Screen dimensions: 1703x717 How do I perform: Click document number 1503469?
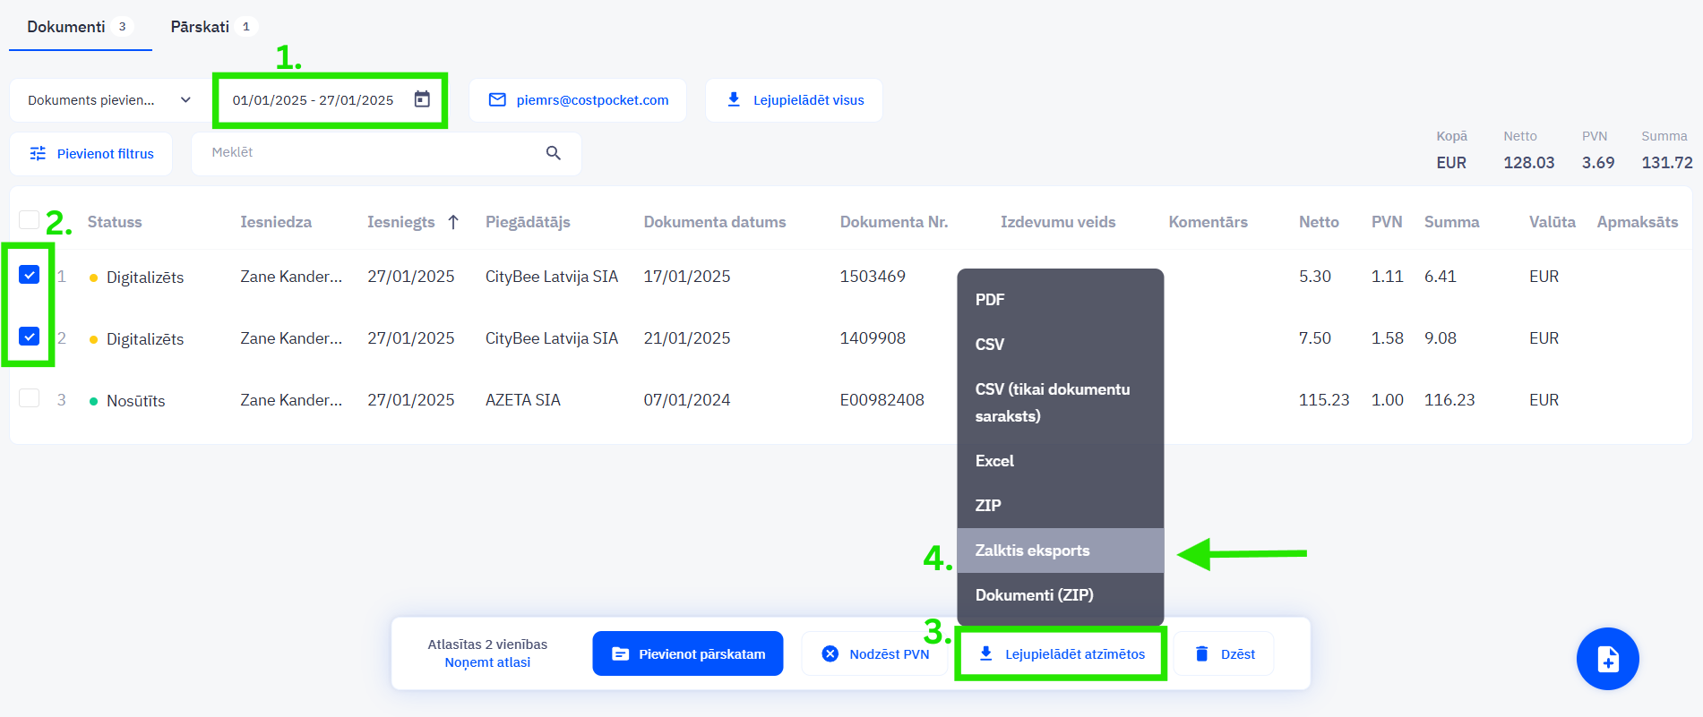[x=873, y=277]
